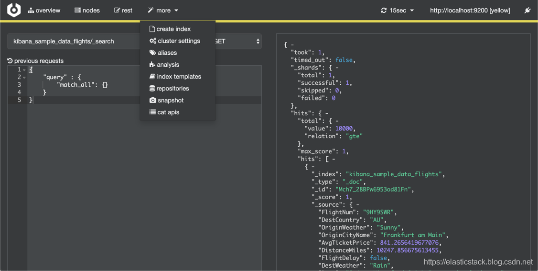
Task: Collapse the "total" object in hits
Action: tap(337, 121)
